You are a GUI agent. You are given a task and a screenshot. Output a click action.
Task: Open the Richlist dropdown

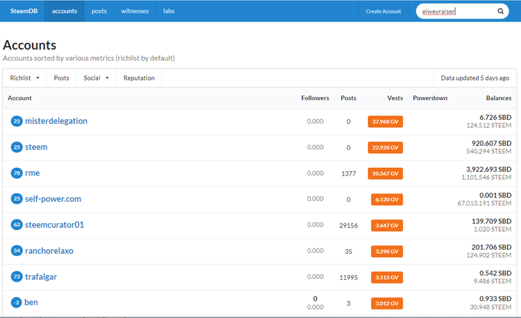25,78
